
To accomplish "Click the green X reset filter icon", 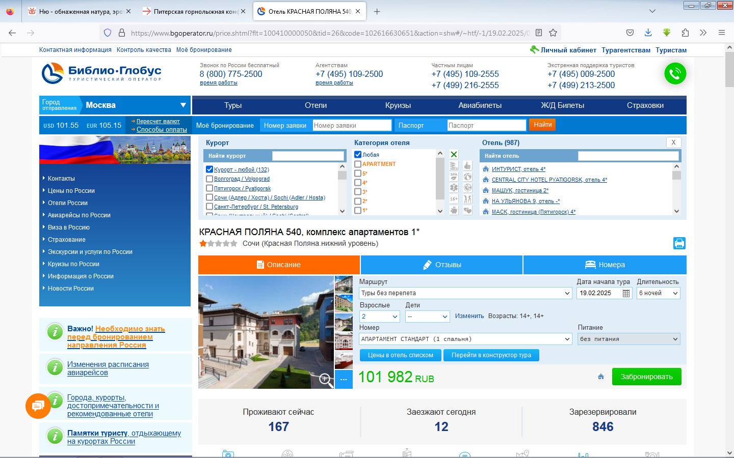I will tap(454, 154).
